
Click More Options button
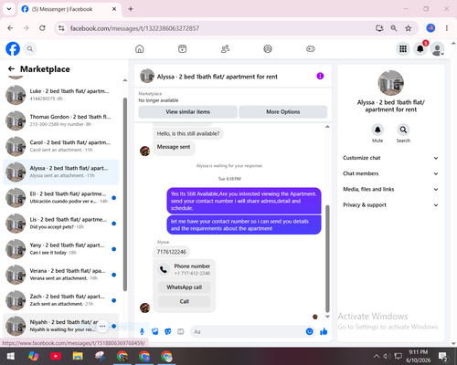(283, 112)
